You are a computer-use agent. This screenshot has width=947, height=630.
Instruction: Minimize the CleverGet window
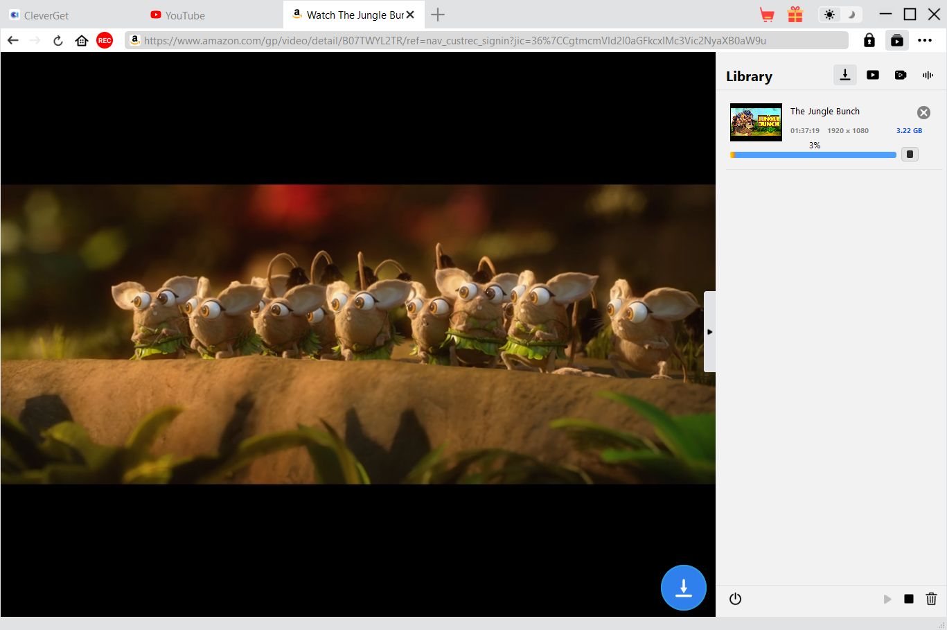886,15
